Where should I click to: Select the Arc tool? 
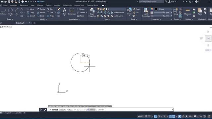[17, 12]
